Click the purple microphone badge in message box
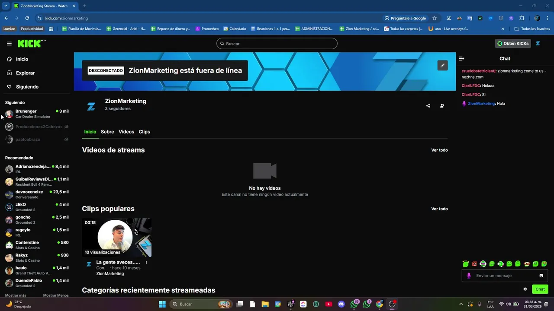Screen dimensions: 554x311 click(468, 276)
